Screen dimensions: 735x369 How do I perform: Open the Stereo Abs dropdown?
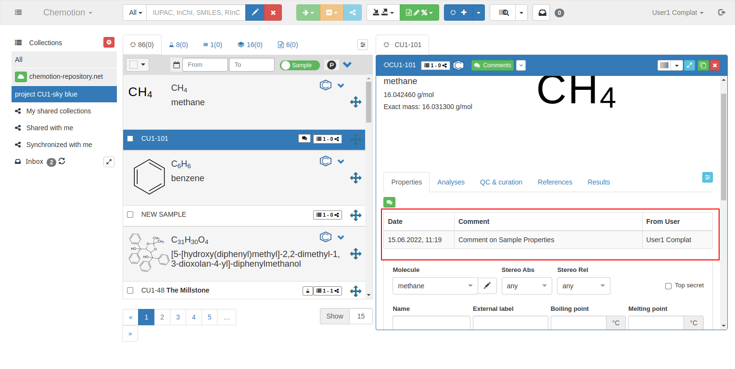point(527,286)
